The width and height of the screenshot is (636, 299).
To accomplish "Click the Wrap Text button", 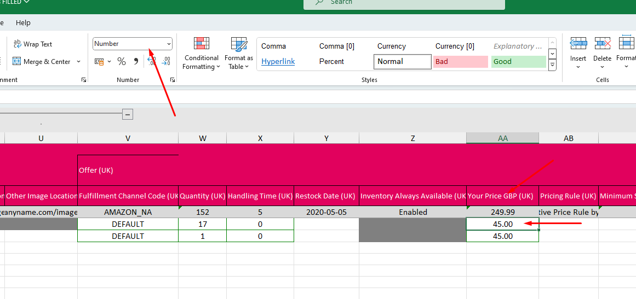I will coord(33,44).
